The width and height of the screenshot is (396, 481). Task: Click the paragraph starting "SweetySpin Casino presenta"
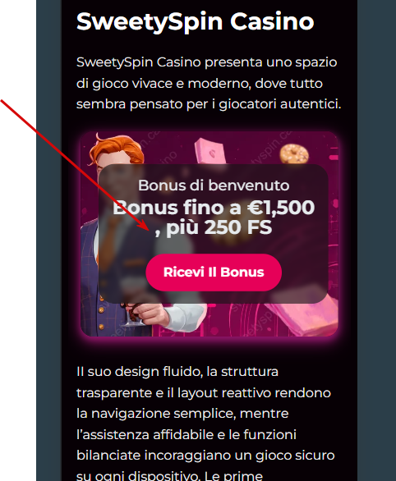(x=209, y=83)
